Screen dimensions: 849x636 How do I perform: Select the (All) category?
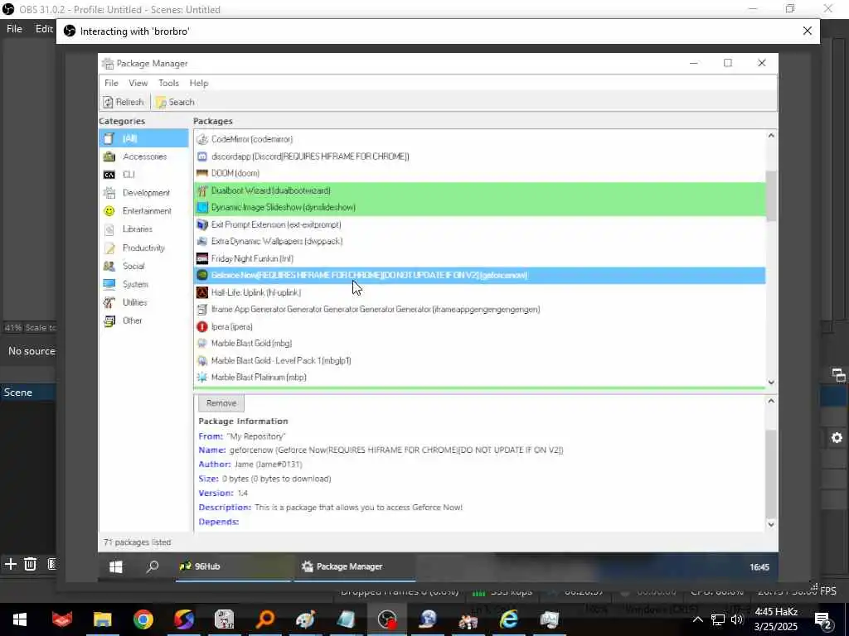(x=143, y=138)
